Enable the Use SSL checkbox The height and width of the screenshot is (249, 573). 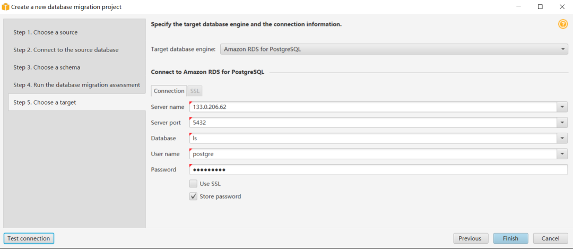point(194,184)
